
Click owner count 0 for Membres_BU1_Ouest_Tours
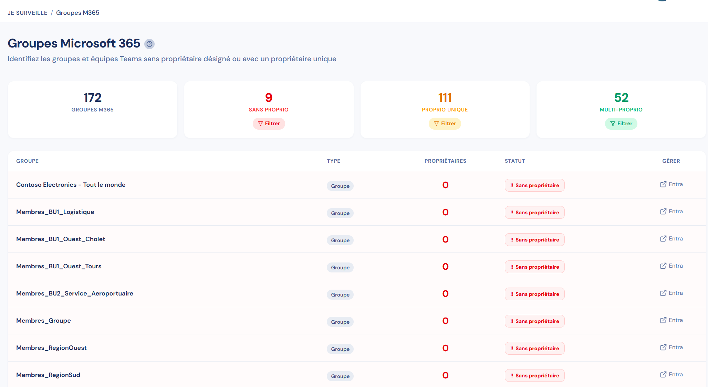[445, 267]
